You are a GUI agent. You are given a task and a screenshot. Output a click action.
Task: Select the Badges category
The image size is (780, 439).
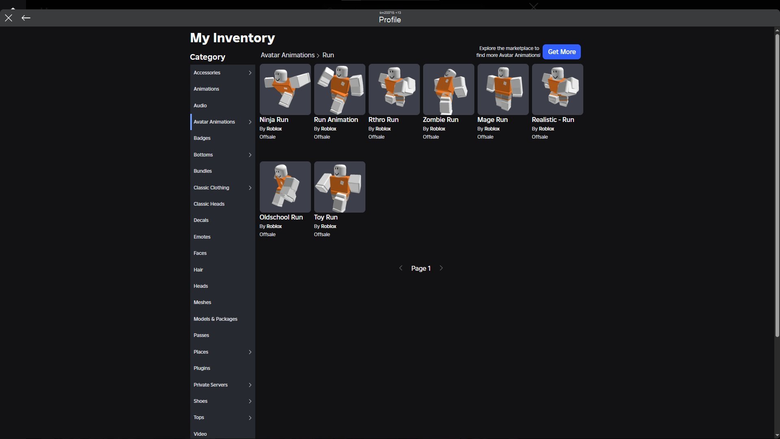(222, 138)
